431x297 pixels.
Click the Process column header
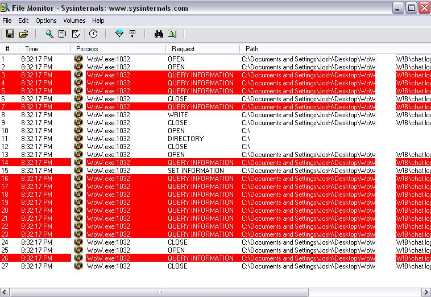click(x=118, y=49)
